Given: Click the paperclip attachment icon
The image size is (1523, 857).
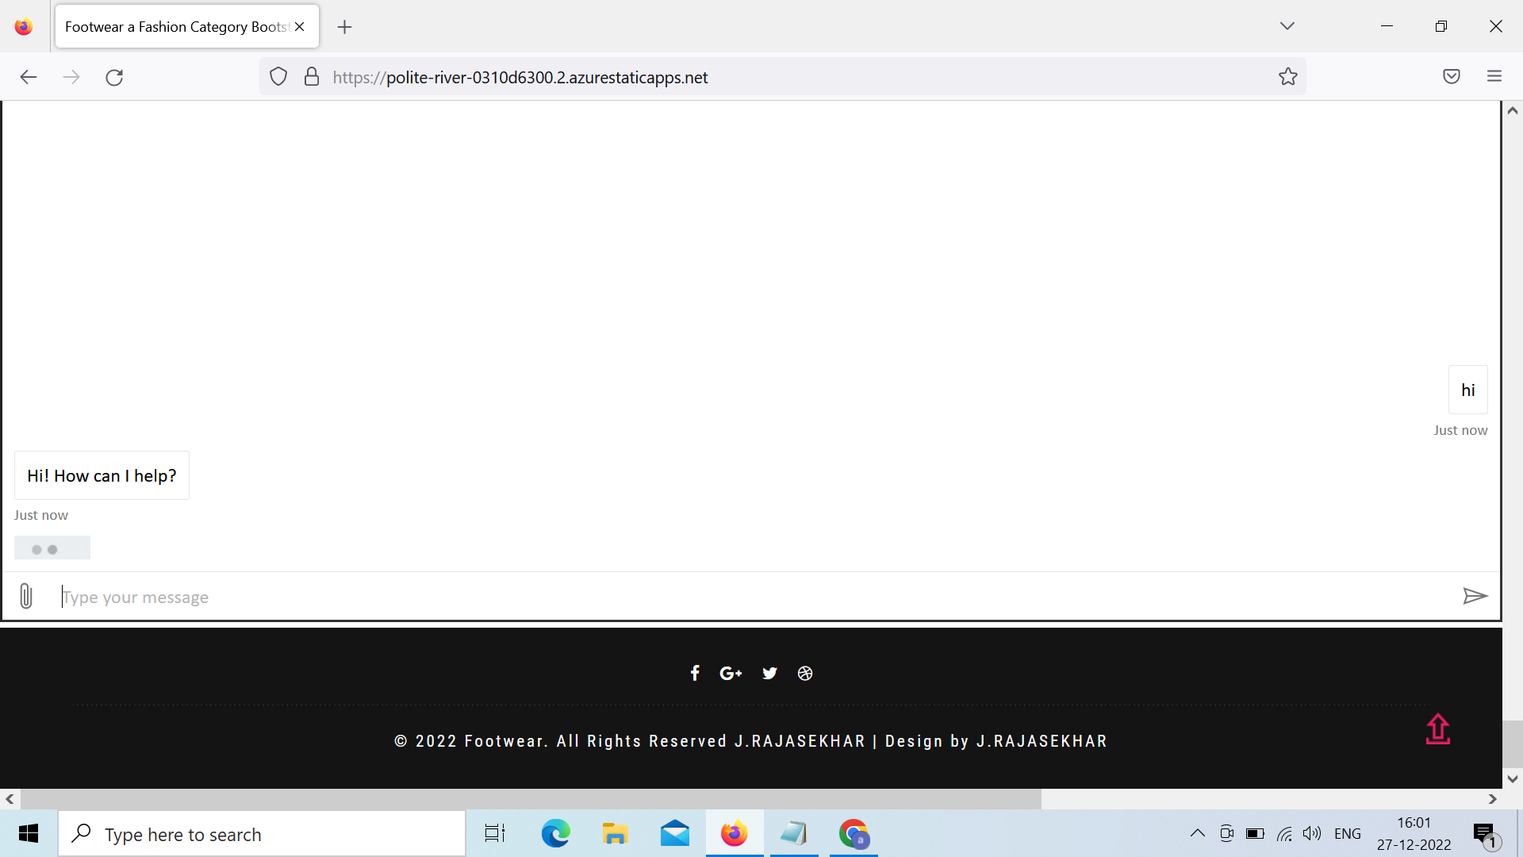Looking at the screenshot, I should pos(26,596).
